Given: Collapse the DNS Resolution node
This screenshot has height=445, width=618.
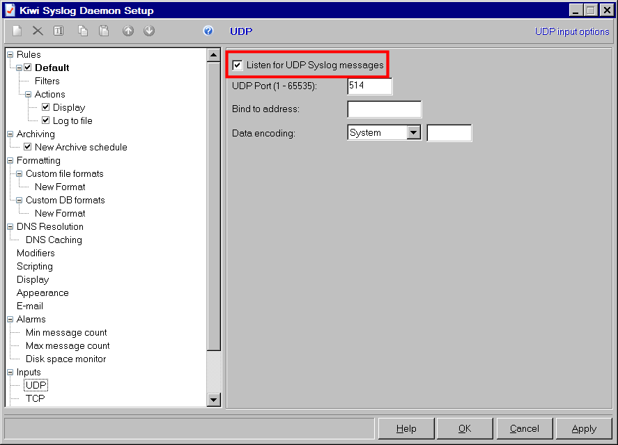Looking at the screenshot, I should tap(10, 226).
